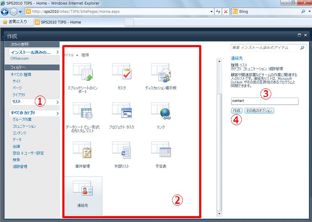
Task: Refresh the page with the reload icon
Action: coord(218,11)
